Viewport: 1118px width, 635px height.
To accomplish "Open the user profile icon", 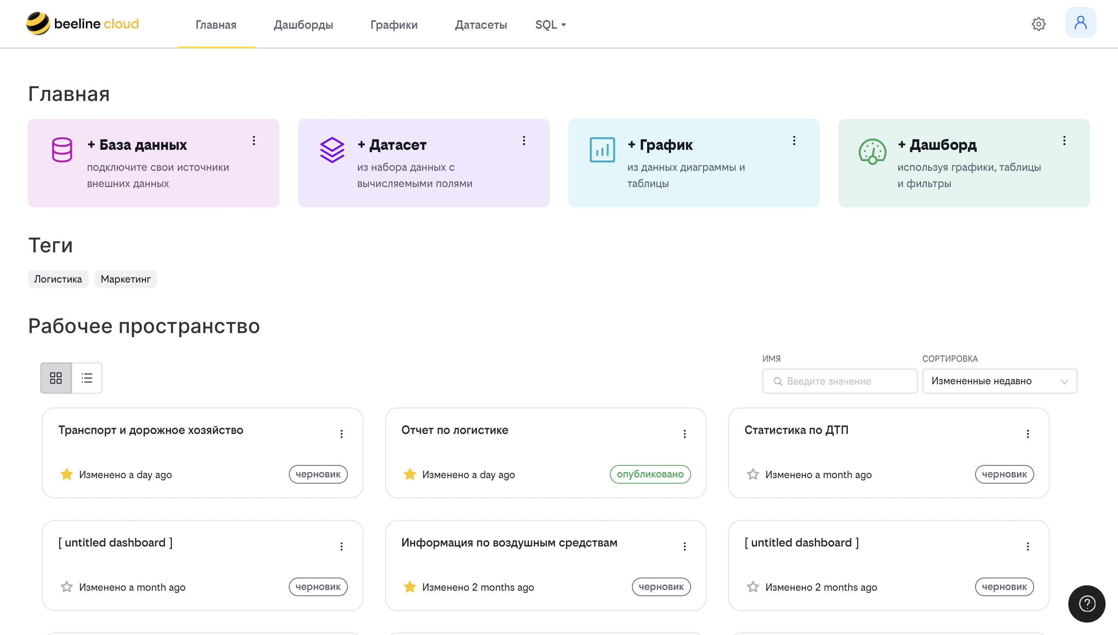I will [x=1080, y=23].
